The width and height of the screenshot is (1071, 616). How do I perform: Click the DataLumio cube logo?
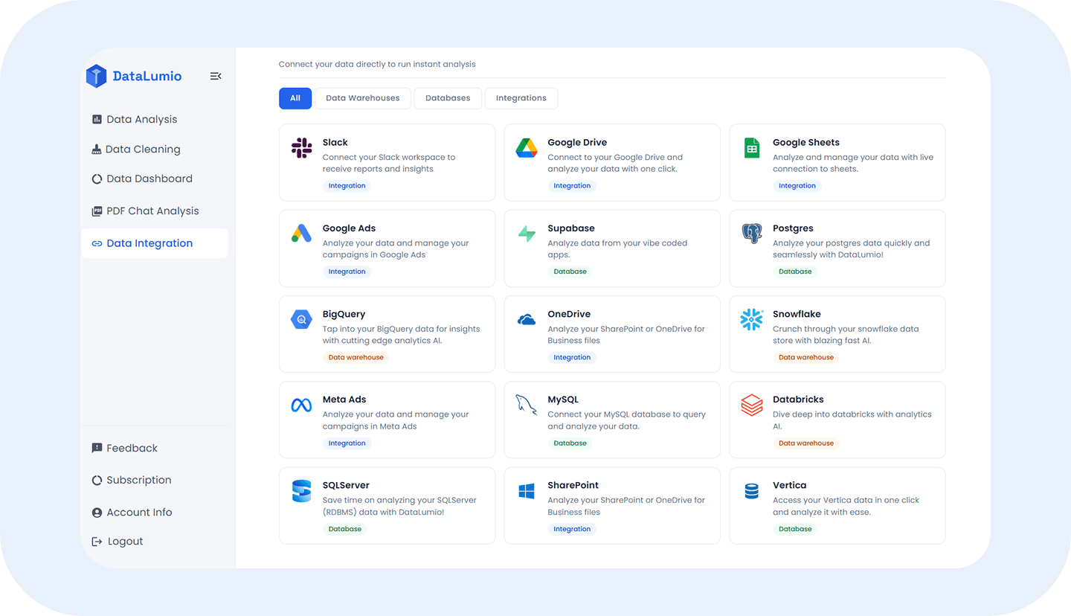click(x=96, y=75)
